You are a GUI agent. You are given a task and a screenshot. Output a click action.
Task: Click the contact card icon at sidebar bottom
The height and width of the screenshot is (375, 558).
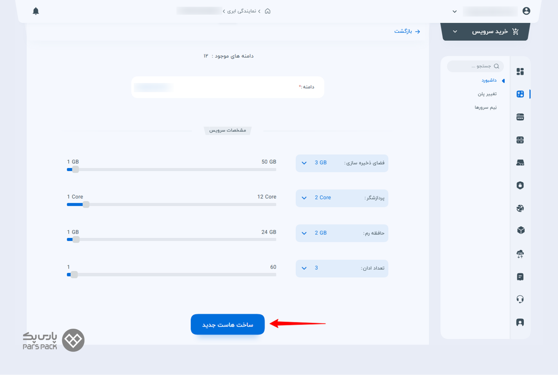point(520,322)
